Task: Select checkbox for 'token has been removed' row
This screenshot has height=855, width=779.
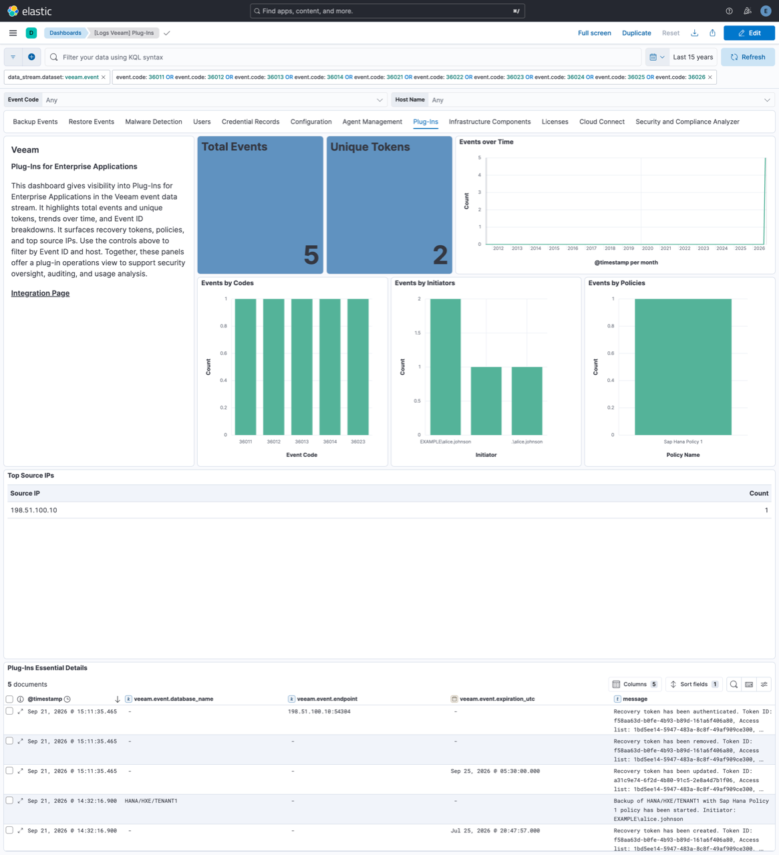Action: [x=9, y=741]
